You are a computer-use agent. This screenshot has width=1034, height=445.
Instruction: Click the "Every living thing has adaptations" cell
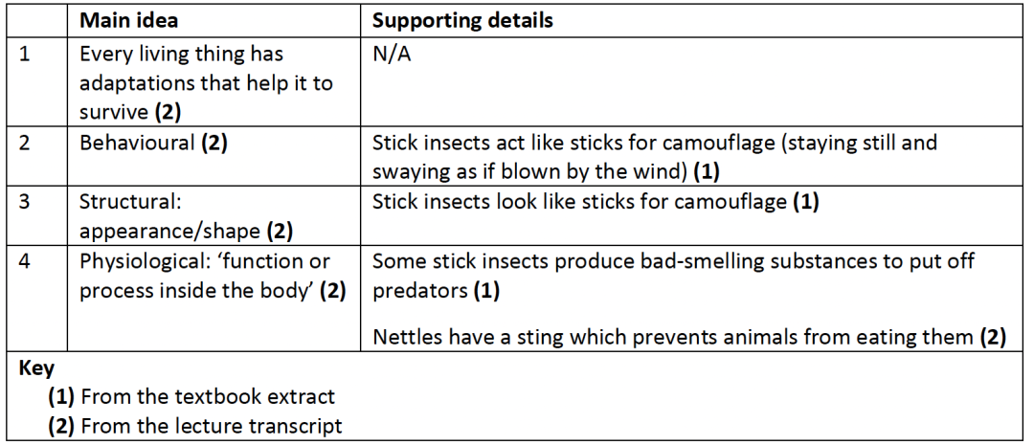[206, 83]
